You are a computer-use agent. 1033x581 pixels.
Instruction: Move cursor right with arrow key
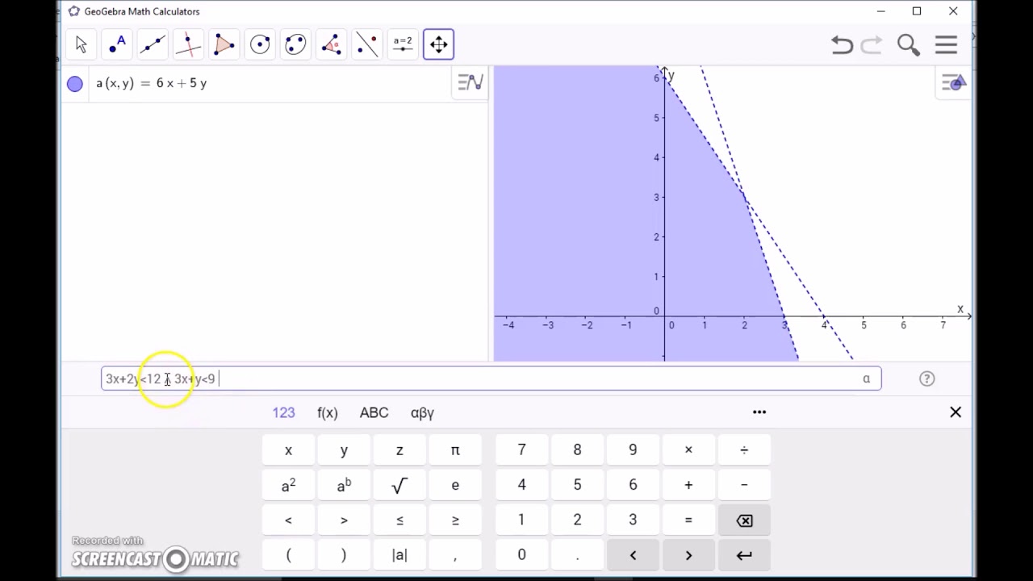click(688, 555)
